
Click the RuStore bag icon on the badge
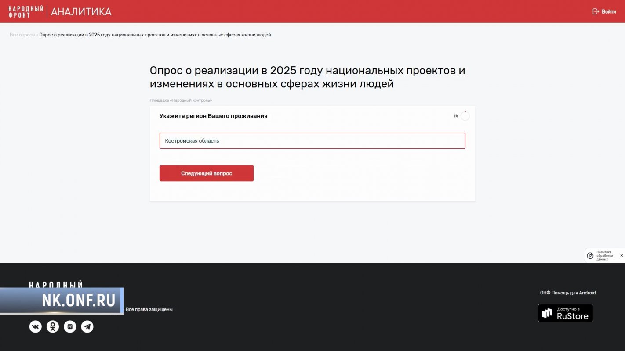click(x=546, y=313)
